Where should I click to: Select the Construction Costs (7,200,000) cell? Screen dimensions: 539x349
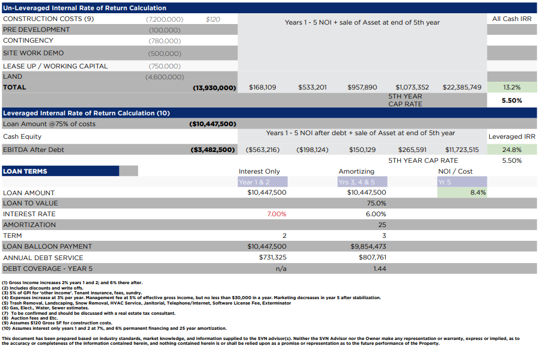click(x=165, y=19)
